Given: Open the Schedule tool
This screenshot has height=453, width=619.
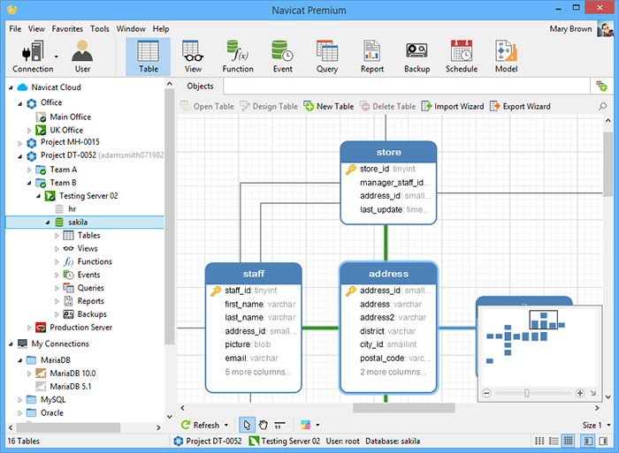Looking at the screenshot, I should [x=461, y=56].
